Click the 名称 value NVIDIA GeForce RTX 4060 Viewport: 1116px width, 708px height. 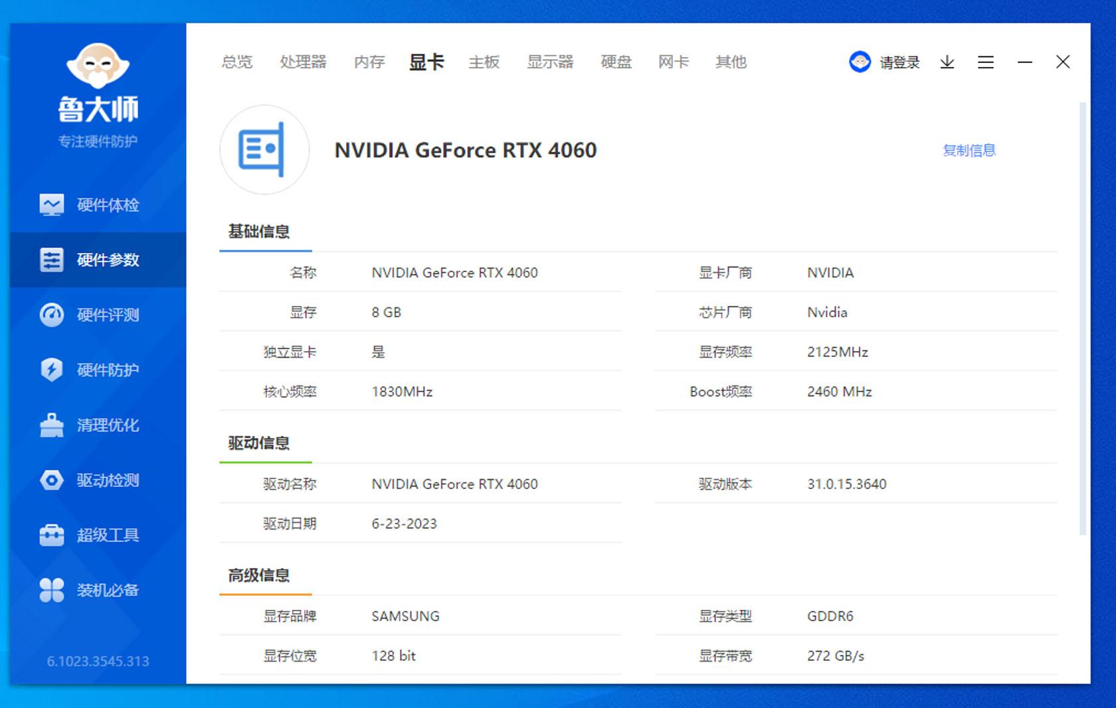tap(454, 273)
